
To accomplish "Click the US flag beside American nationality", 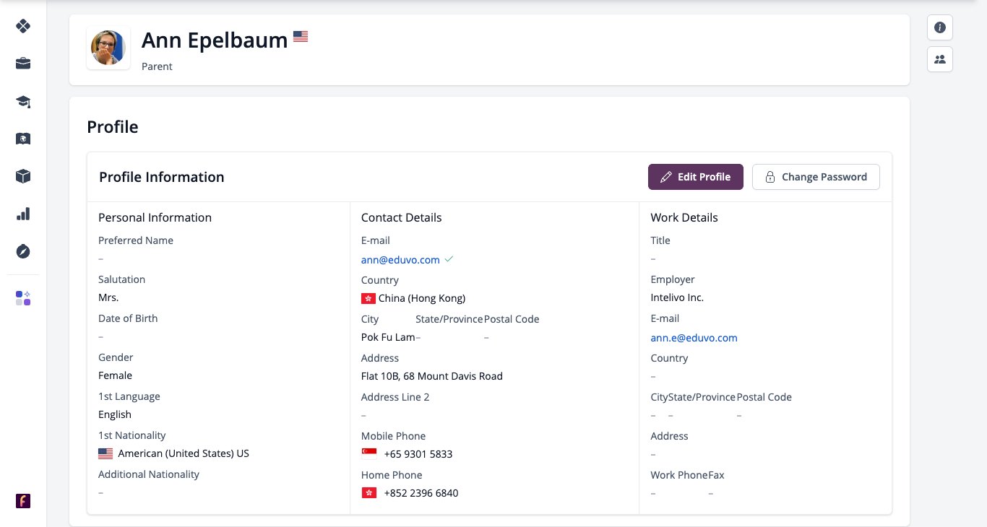I will coord(105,454).
